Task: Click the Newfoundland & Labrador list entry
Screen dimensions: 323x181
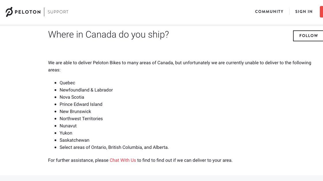Action: (86, 90)
